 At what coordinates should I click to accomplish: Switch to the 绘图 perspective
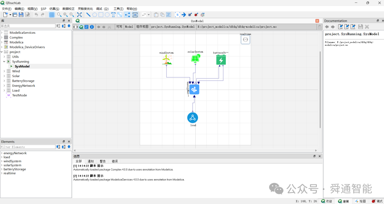(x=360, y=201)
